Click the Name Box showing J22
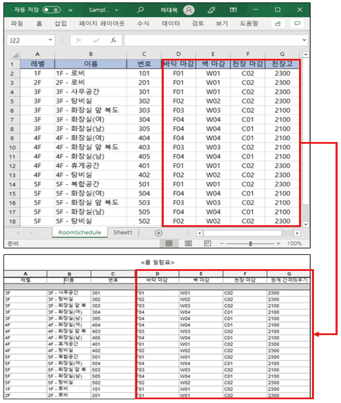The image size is (341, 403). pos(27,40)
